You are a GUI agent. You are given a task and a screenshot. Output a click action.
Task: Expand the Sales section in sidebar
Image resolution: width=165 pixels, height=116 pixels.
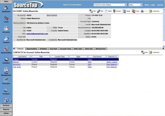pos(6,2)
